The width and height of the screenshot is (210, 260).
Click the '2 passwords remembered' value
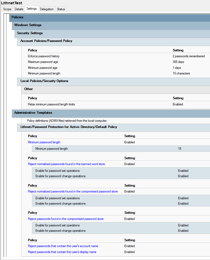coord(189,56)
